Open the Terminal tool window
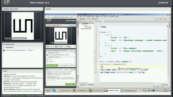173x97 pixels. tap(91, 85)
